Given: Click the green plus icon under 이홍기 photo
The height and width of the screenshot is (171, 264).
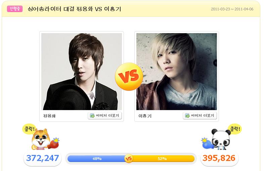Looking at the screenshot, I should pos(187,116).
